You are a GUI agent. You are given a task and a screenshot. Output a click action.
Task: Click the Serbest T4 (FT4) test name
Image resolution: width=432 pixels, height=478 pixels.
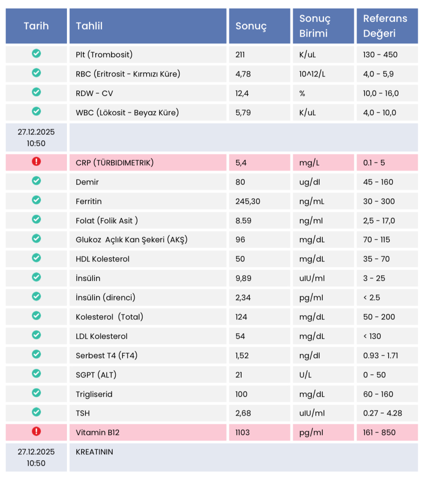click(106, 356)
